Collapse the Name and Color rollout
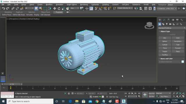Screen dimensions: 186x104 pos(167,59)
